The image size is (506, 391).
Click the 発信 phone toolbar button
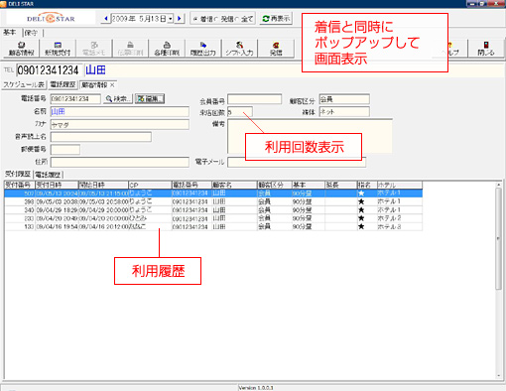276,49
